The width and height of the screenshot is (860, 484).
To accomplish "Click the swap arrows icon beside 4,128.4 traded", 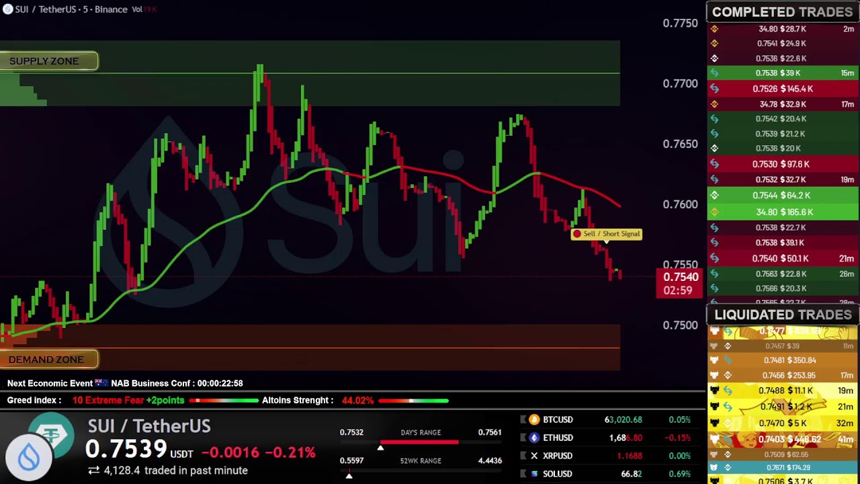I will point(93,471).
